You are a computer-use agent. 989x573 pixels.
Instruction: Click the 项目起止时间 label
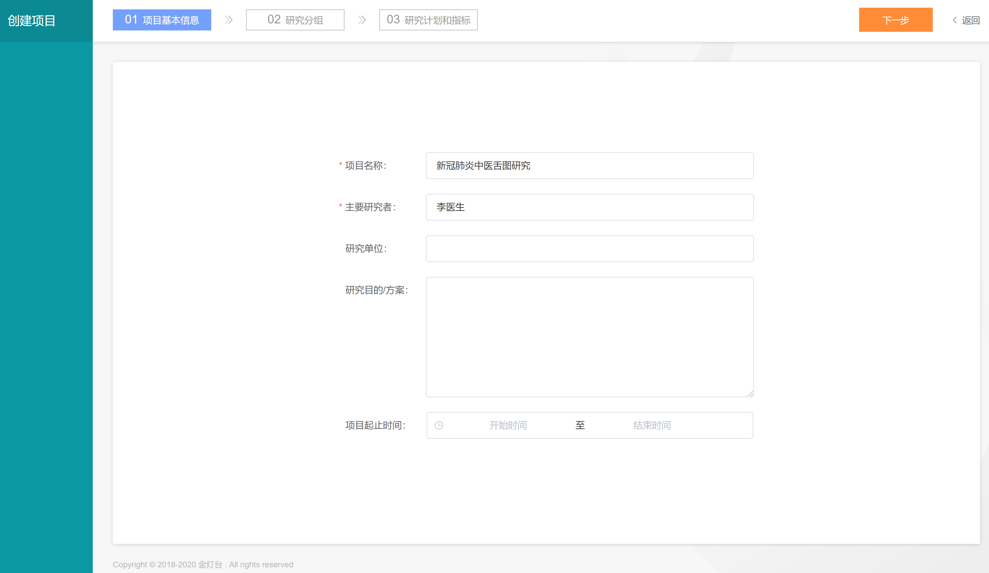[375, 425]
